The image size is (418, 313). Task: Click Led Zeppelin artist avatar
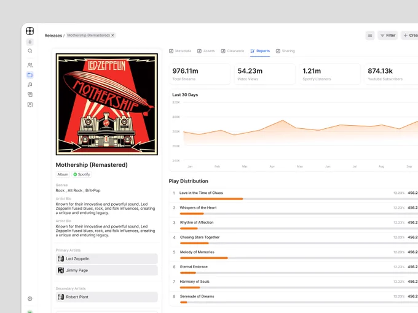(61, 259)
